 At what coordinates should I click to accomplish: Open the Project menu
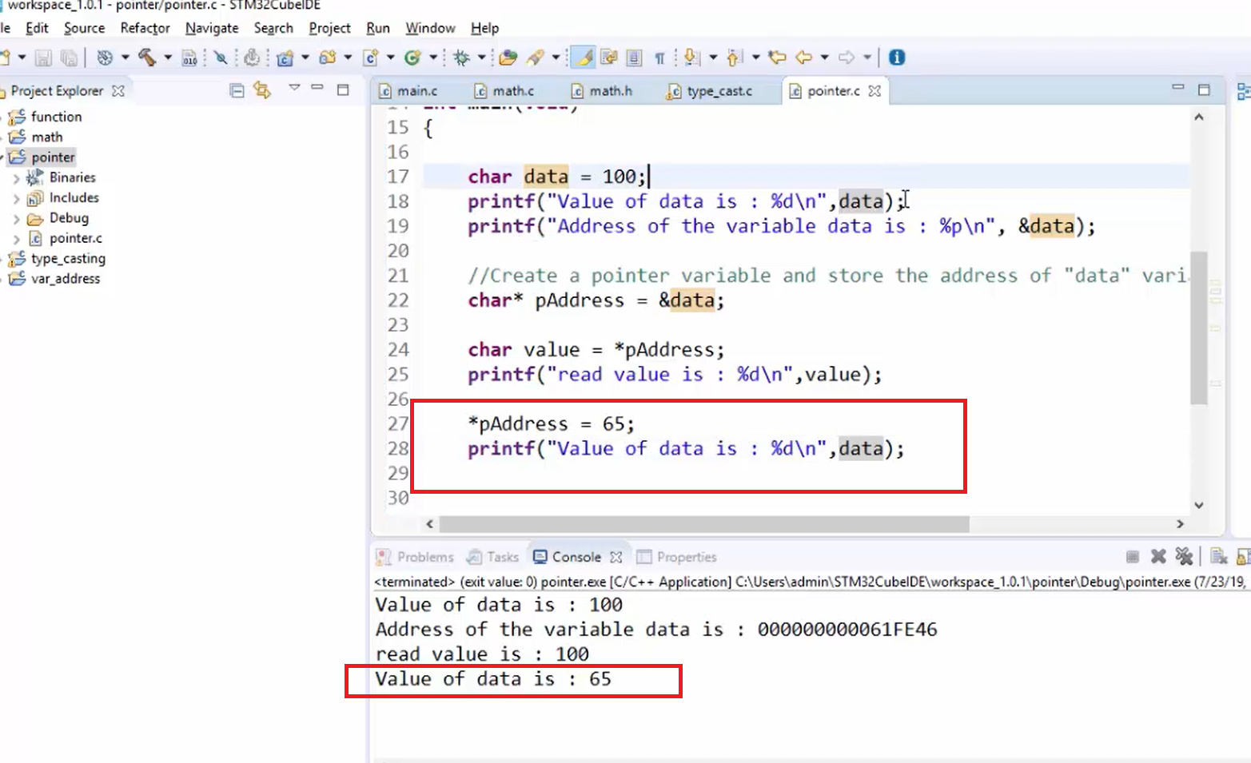point(329,28)
